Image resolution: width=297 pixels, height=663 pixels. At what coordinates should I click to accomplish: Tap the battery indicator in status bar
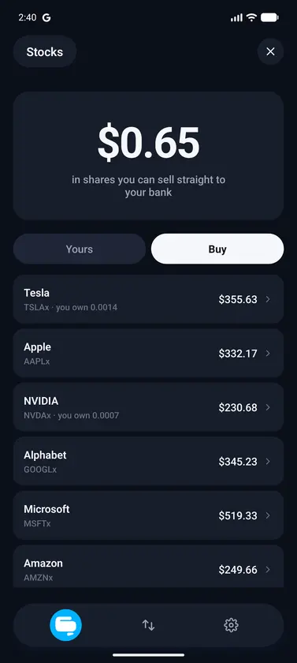(269, 17)
